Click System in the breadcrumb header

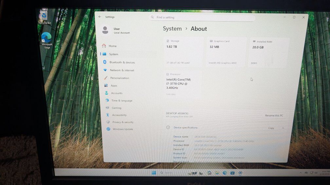coord(172,29)
